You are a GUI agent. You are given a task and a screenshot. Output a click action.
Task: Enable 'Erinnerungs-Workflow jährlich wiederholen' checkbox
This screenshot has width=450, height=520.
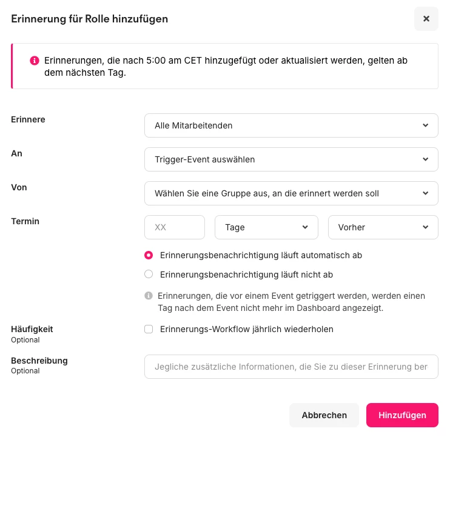click(x=149, y=329)
